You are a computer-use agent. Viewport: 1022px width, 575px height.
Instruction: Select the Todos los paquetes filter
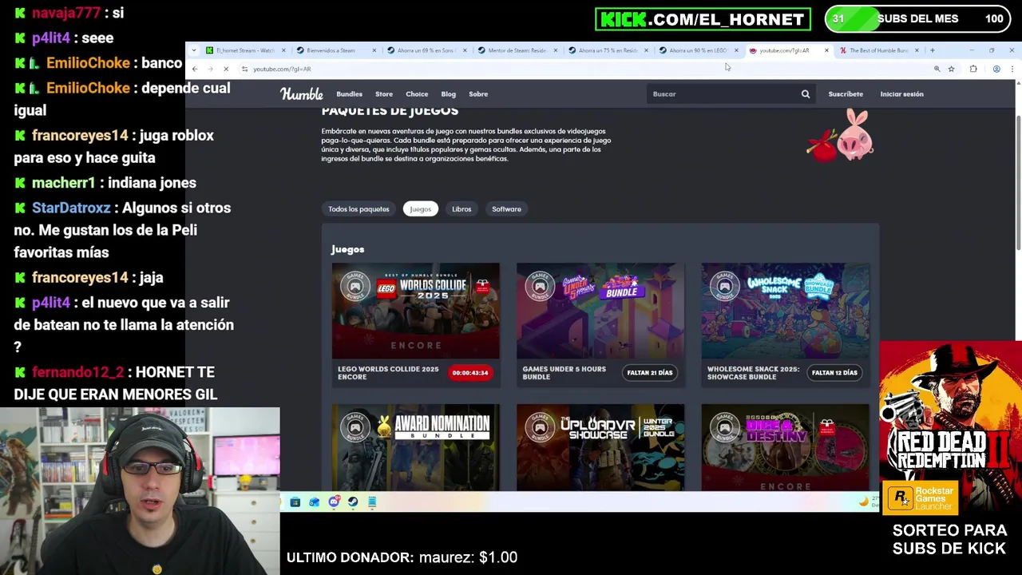pos(358,209)
